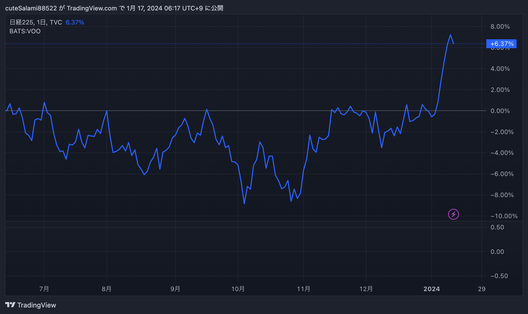Image resolution: width=528 pixels, height=314 pixels.
Task: Click the 8.00% price scale label
Action: click(x=500, y=27)
